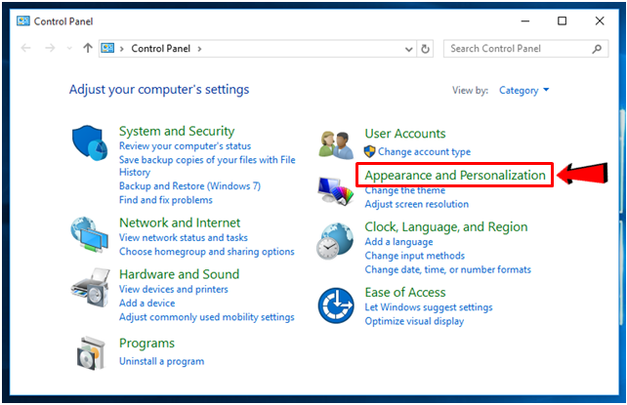Click the Control Panel title bar icon
The height and width of the screenshot is (405, 627).
point(23,20)
